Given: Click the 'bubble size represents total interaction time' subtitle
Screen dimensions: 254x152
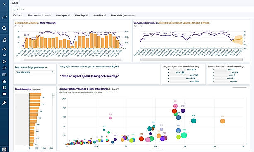Looking at the screenshot, I should click(x=81, y=93).
